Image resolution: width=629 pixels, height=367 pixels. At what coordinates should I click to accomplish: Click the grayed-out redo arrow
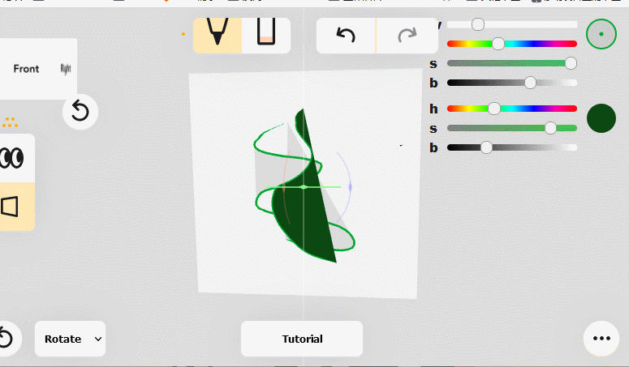[406, 36]
